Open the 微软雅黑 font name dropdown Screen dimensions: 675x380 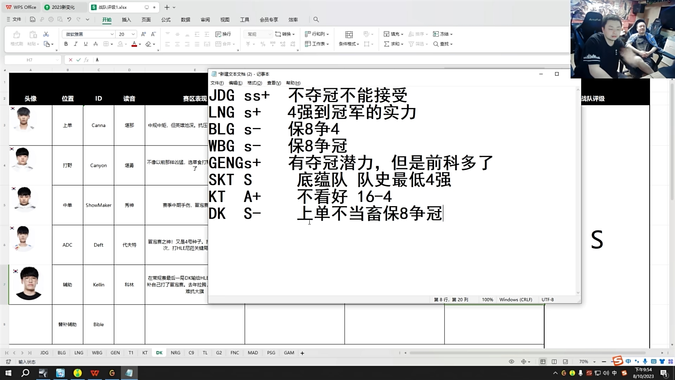point(112,34)
